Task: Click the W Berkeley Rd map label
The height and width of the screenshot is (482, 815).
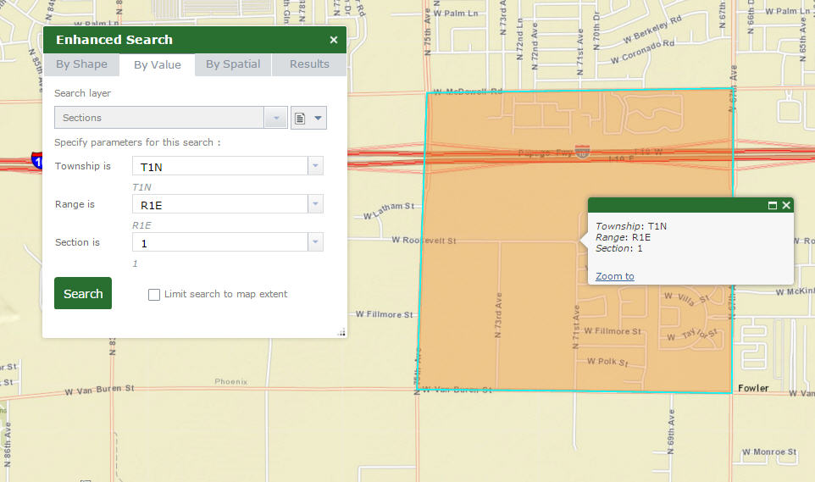Action: pyautogui.click(x=652, y=30)
